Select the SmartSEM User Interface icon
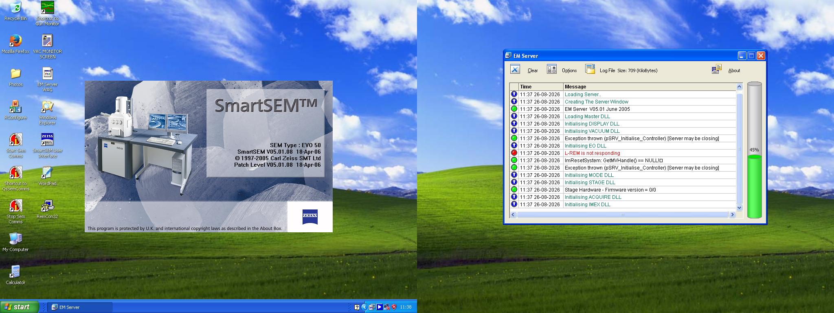The image size is (834, 313). [47, 145]
